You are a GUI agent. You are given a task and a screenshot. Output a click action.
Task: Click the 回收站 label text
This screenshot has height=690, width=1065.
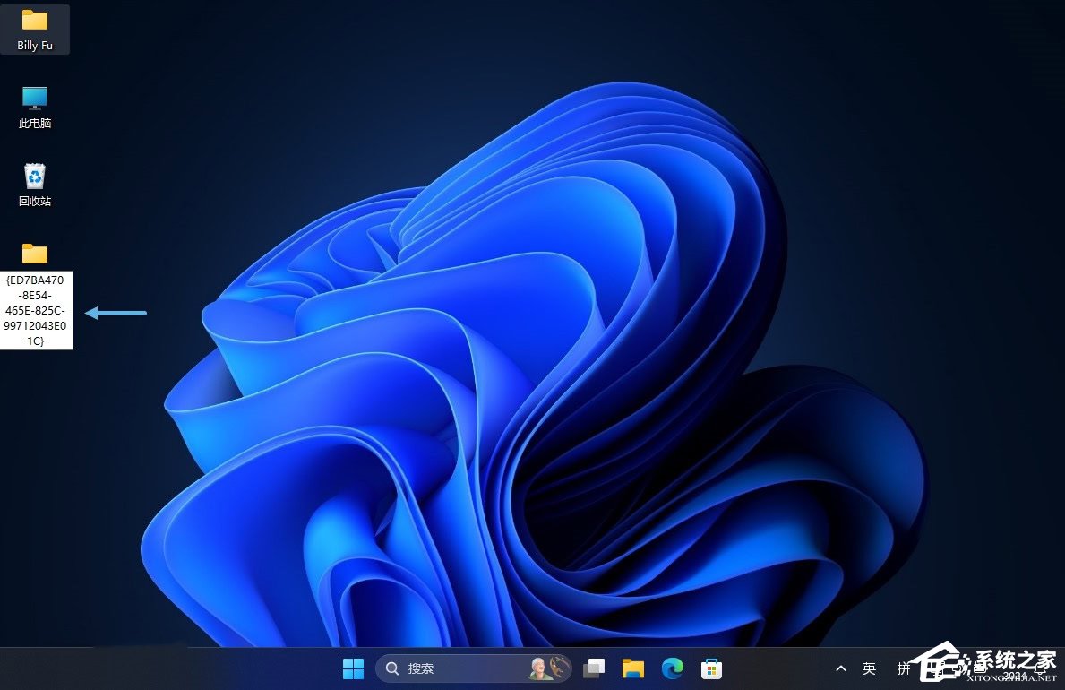35,202
